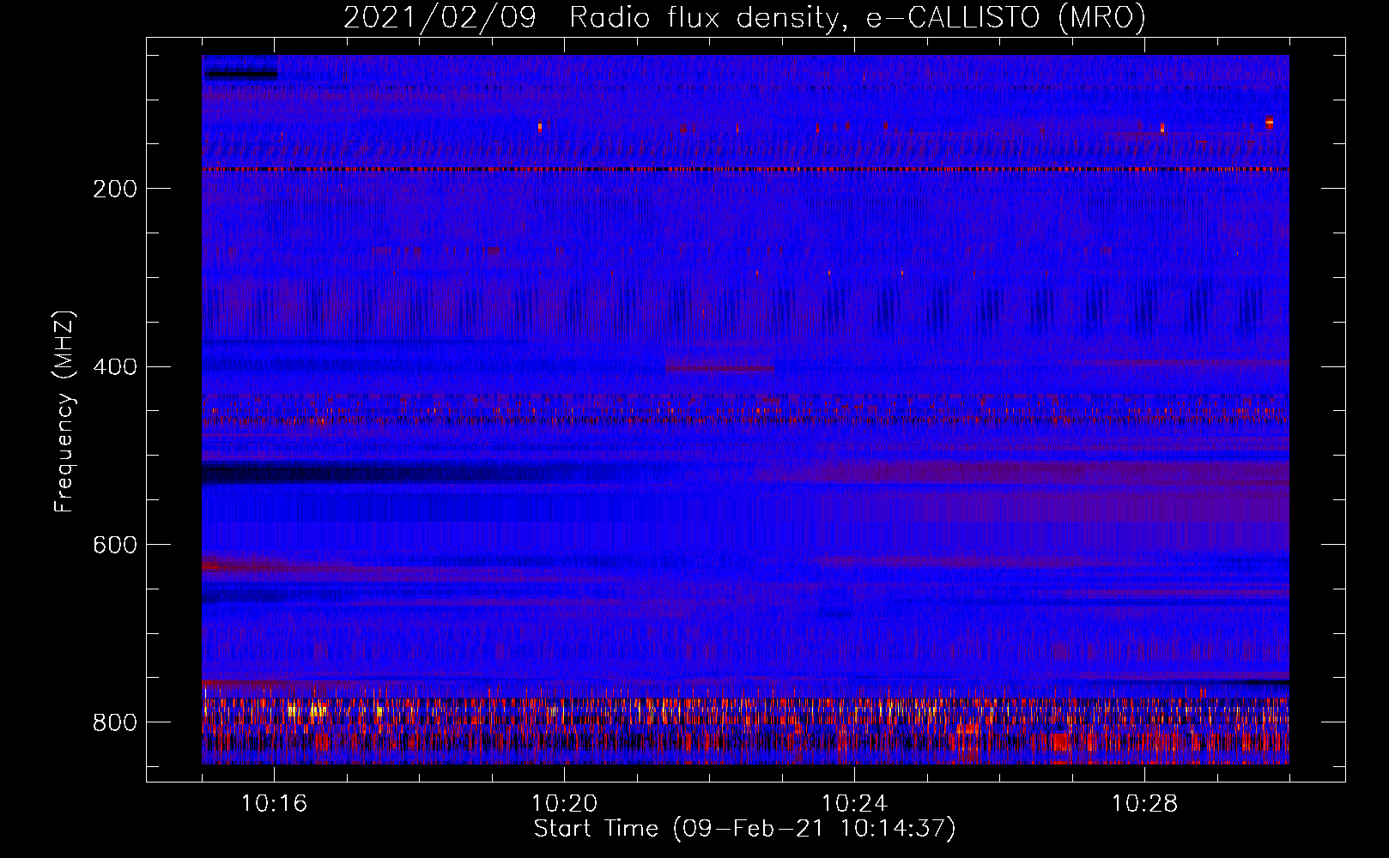Viewport: 1389px width, 858px height.
Task: Click the 10:16 time tick label
Action: 274,804
